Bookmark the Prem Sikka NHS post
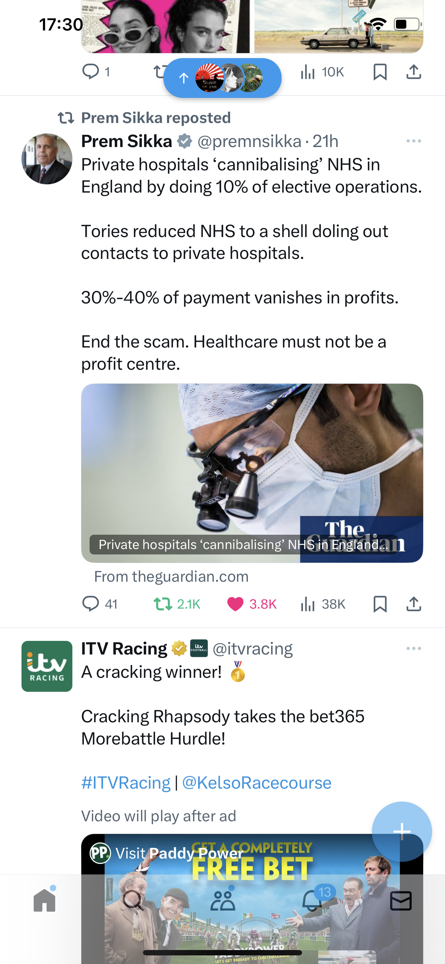The width and height of the screenshot is (445, 964). click(380, 604)
